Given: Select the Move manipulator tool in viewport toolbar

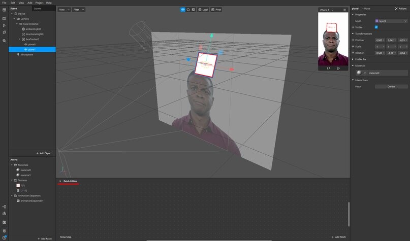Looking at the screenshot, I should (x=183, y=10).
